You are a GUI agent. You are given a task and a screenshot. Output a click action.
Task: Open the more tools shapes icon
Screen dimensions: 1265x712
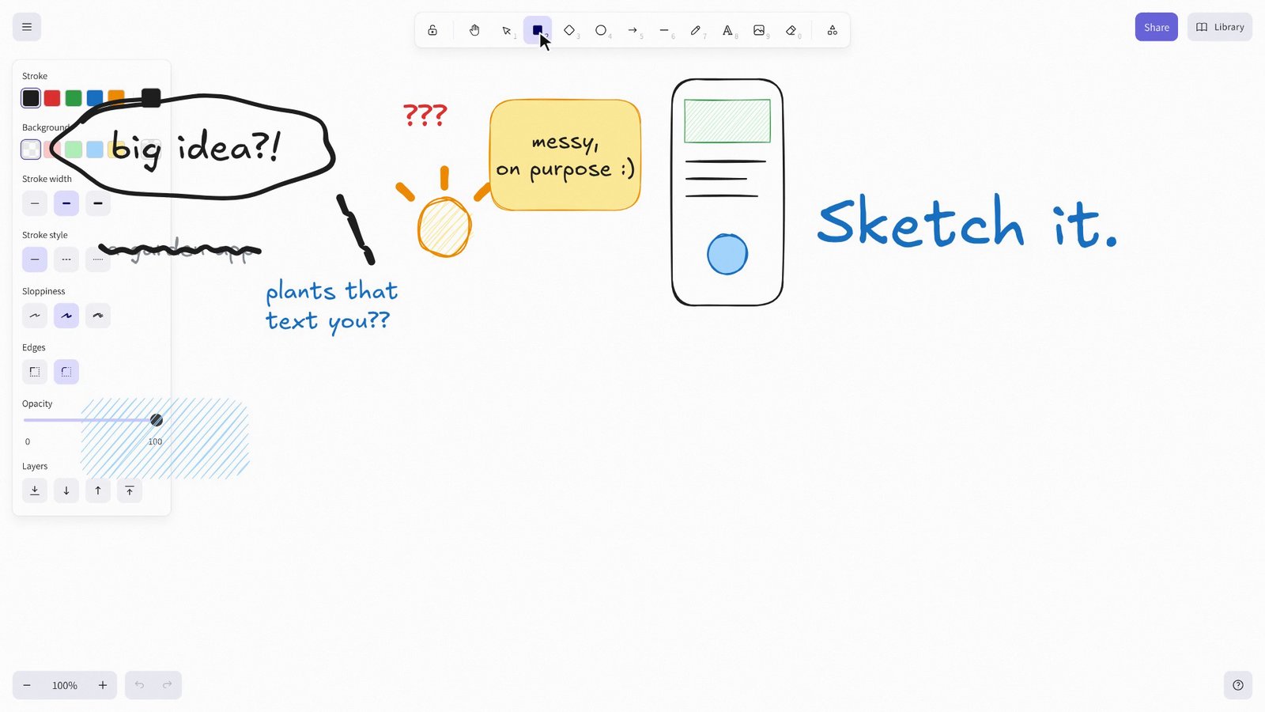click(x=833, y=30)
